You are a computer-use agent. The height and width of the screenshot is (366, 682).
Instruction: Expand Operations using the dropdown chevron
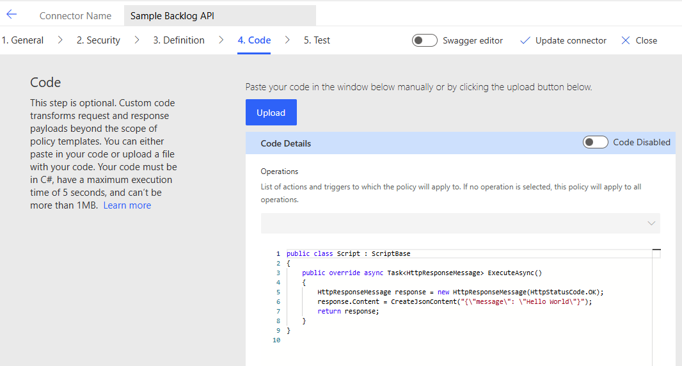[x=651, y=223]
